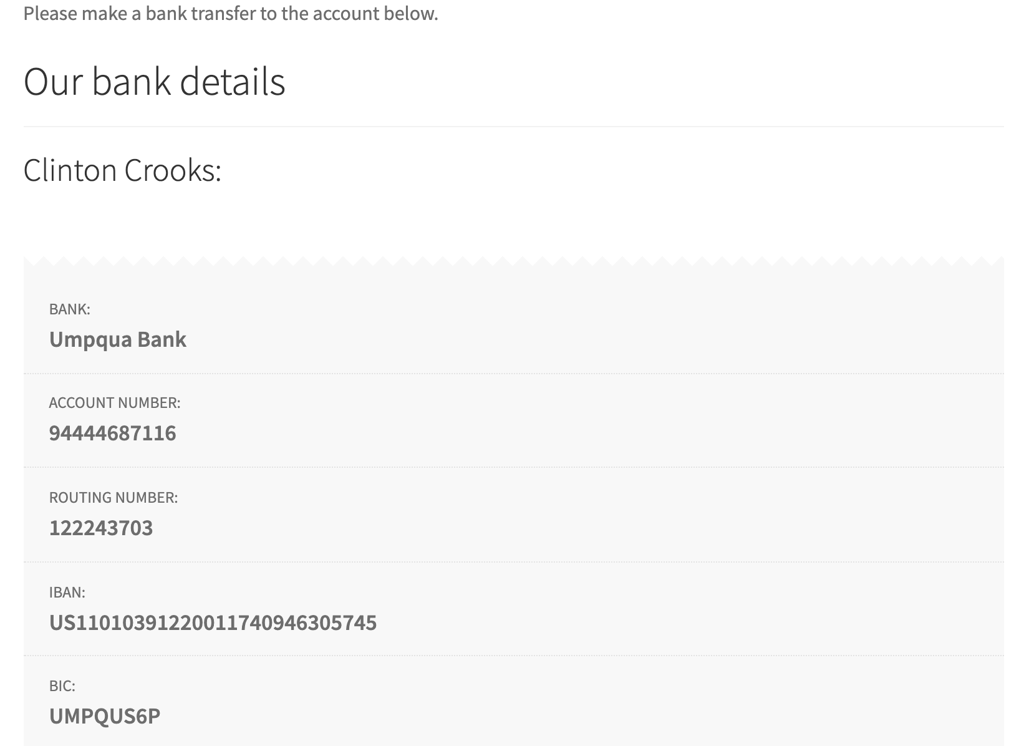Viewport: 1019px width, 746px height.
Task: Click the bank transfer instruction sentence
Action: pos(231,13)
